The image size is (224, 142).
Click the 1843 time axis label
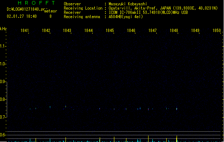[67, 31]
